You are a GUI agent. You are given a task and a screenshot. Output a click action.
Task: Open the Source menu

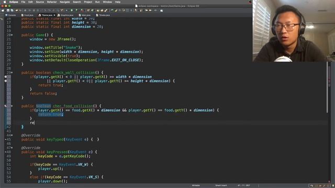pyautogui.click(x=40, y=2)
